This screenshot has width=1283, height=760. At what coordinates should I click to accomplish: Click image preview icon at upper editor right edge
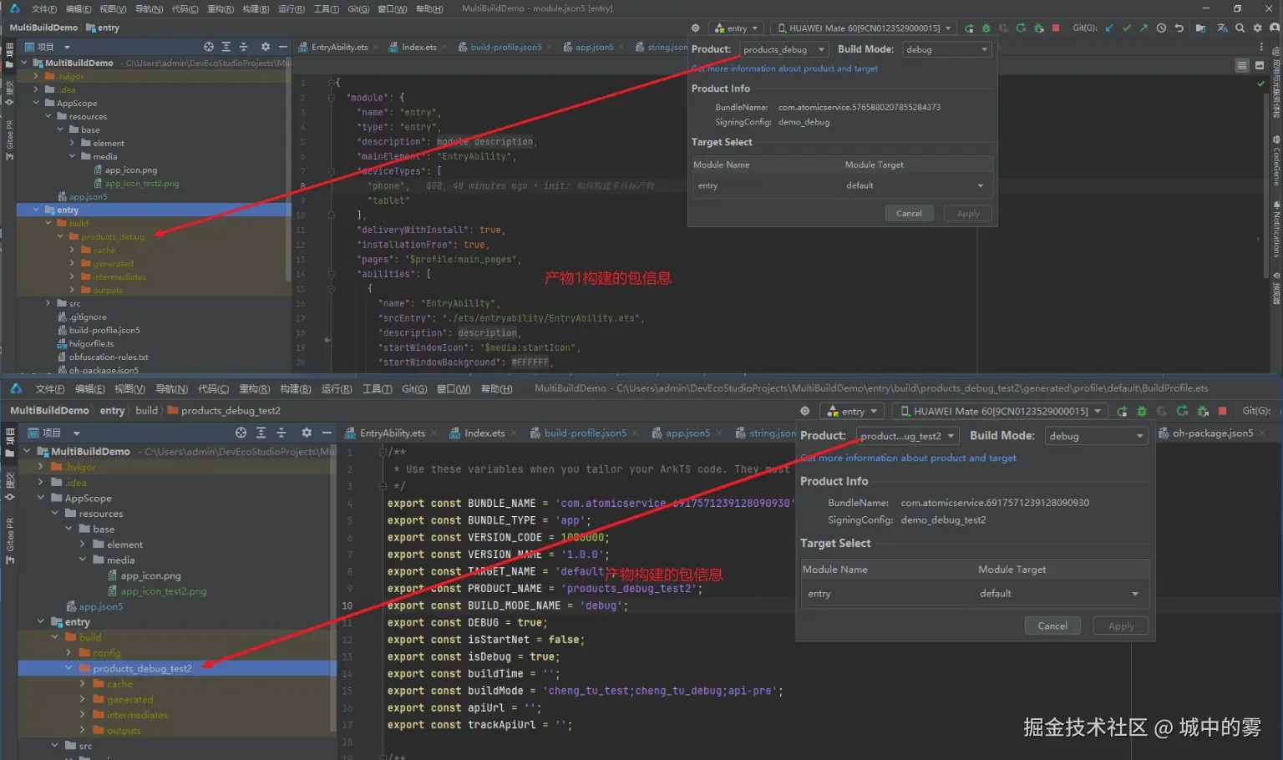1260,65
